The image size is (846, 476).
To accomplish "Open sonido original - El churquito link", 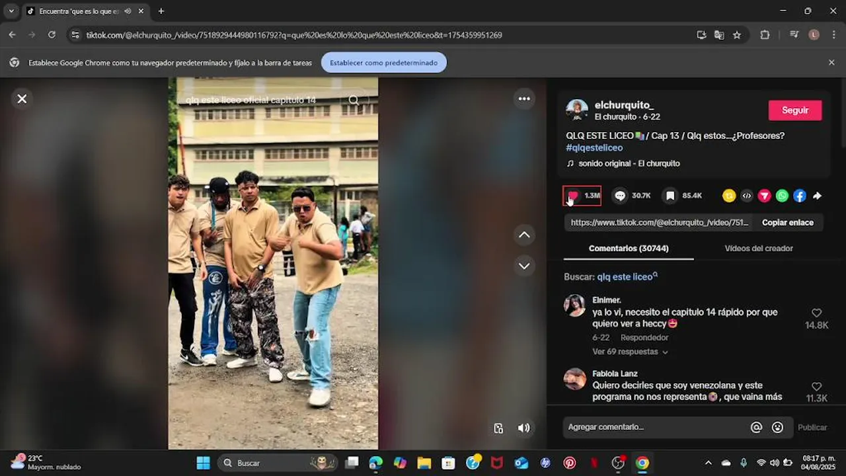I will point(629,163).
